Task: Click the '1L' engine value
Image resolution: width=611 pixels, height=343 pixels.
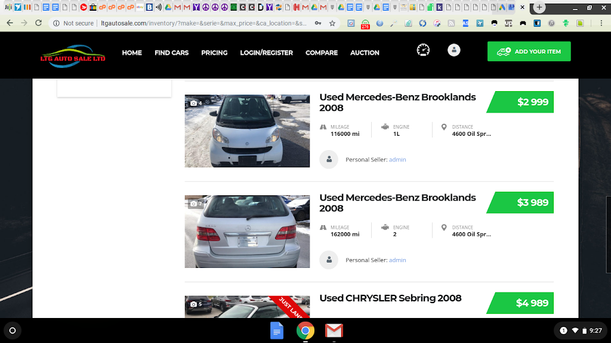Action: 396,134
